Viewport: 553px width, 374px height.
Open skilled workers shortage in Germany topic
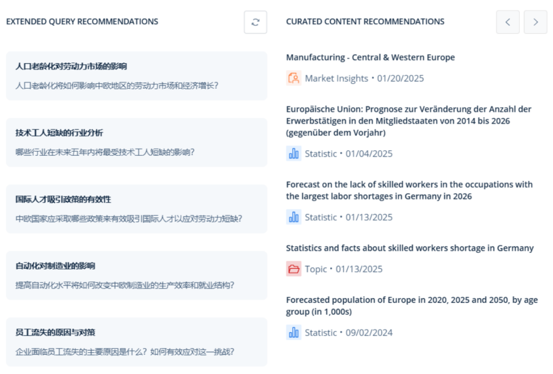point(410,248)
